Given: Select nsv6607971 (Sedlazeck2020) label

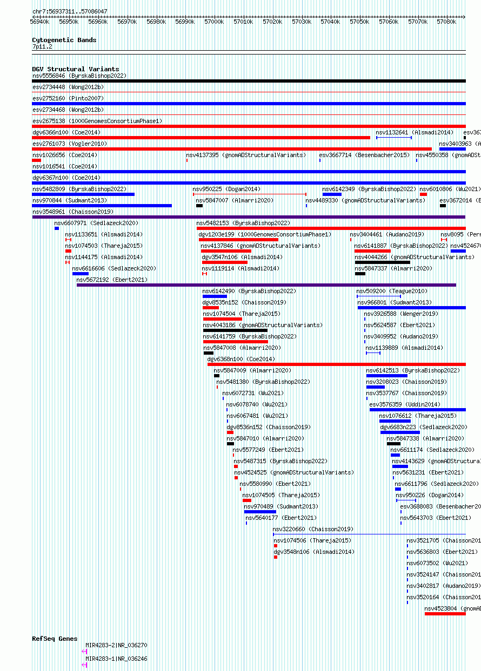Looking at the screenshot, I should click(x=96, y=223).
